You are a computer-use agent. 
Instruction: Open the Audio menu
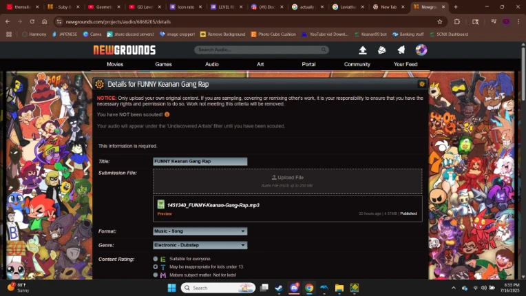(x=211, y=64)
